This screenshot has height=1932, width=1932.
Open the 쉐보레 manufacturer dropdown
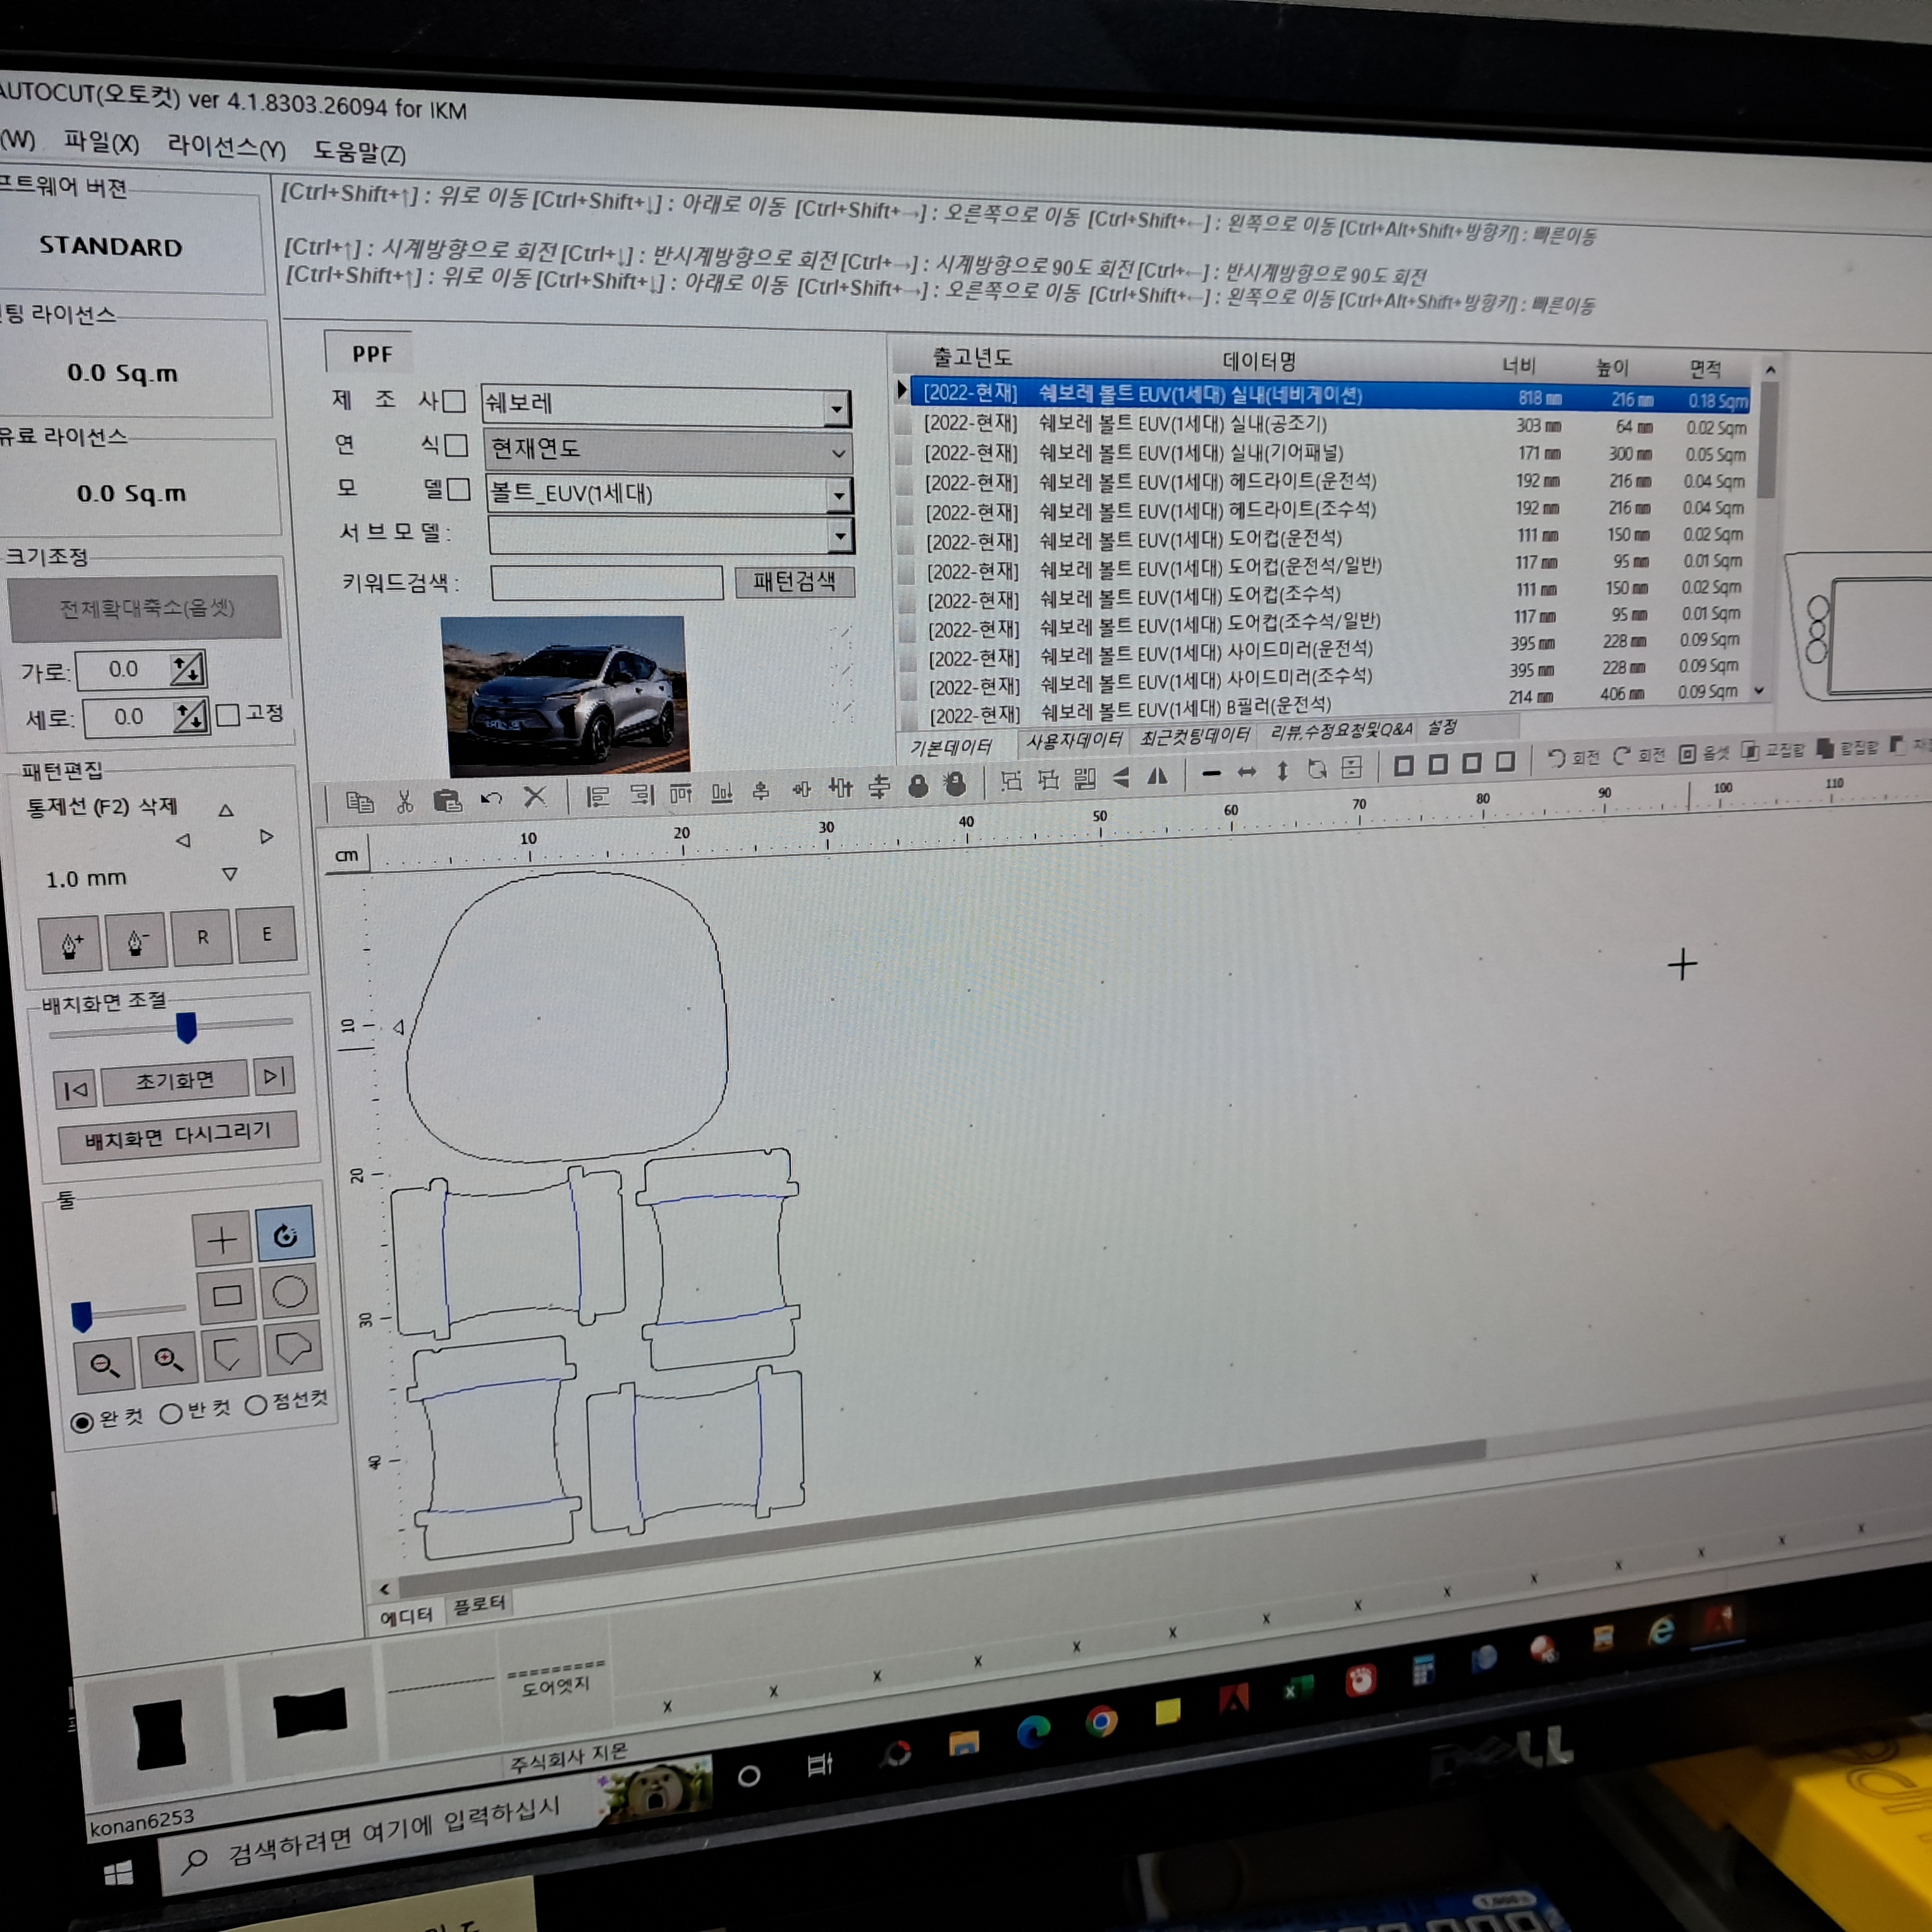[x=837, y=409]
